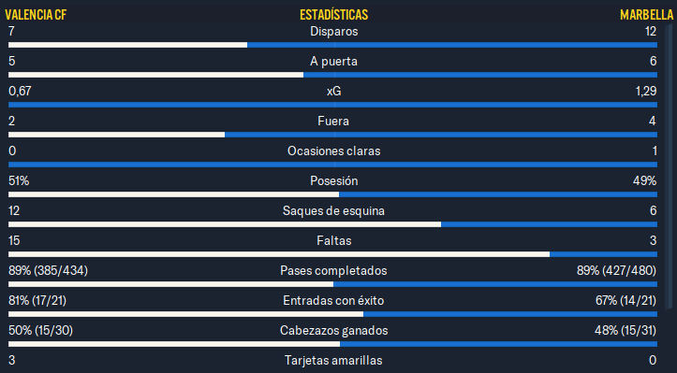Screen dimensions: 677x373
Task: Select the Ocasiones claras label
Action: pyautogui.click(x=333, y=151)
